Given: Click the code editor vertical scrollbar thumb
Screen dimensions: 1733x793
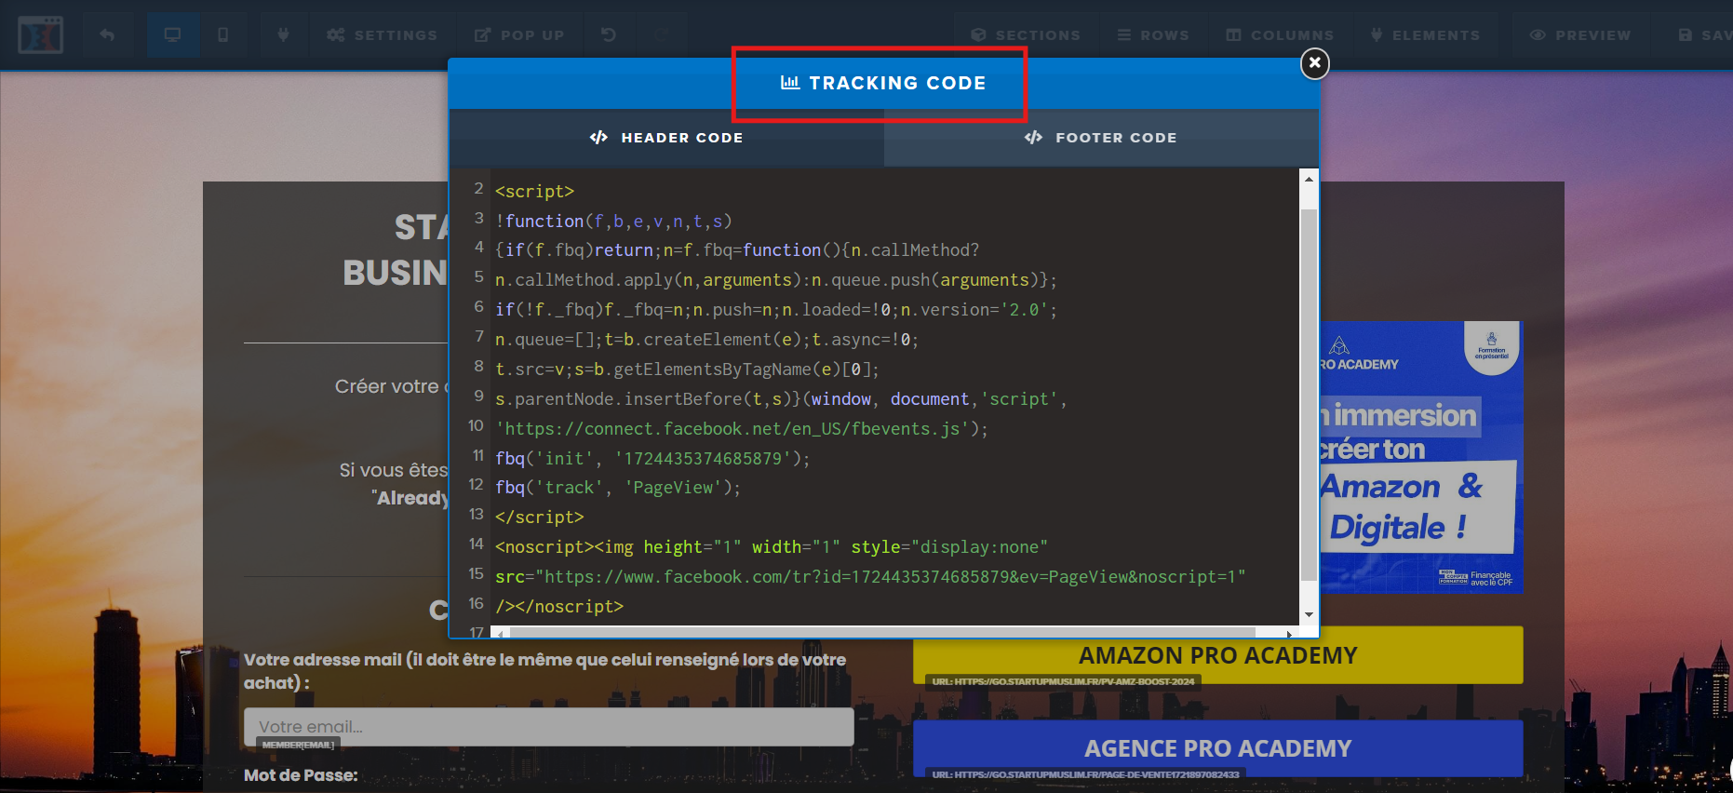Looking at the screenshot, I should point(1309,395).
